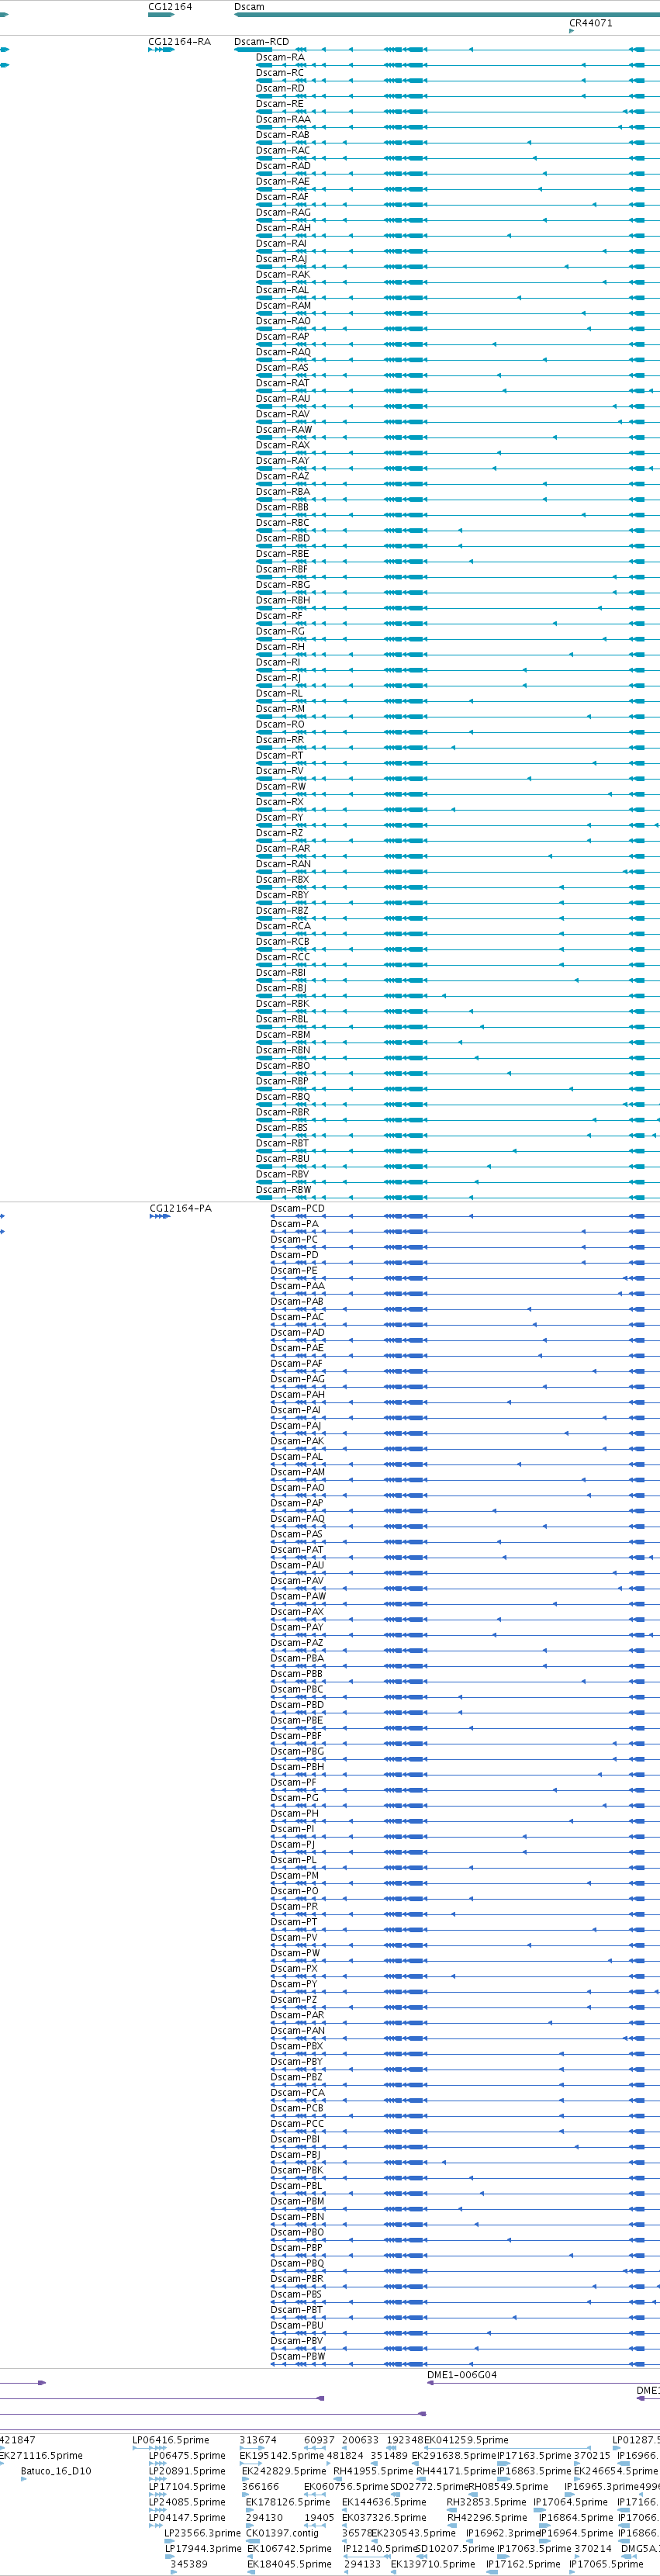Select the Dscam-PBX protein label
Viewport: 660px width, 2576px height.
297,2046
